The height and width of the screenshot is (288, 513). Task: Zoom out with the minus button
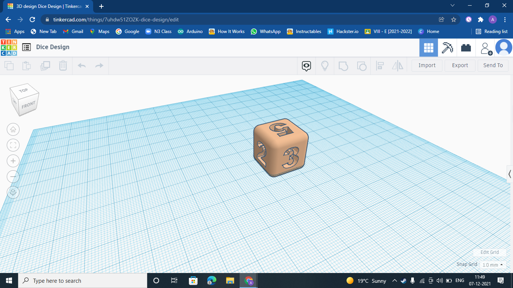(13, 177)
